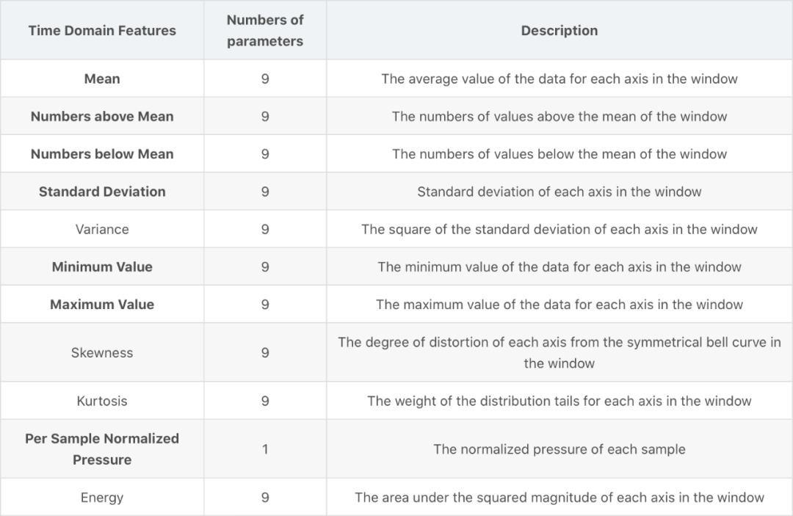Viewport: 793px width, 516px height.
Task: Click the Standard Deviation feature name
Action: click(x=102, y=192)
